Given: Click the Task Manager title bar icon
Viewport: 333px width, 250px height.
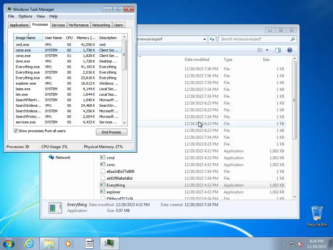Looking at the screenshot, I should pos(9,9).
